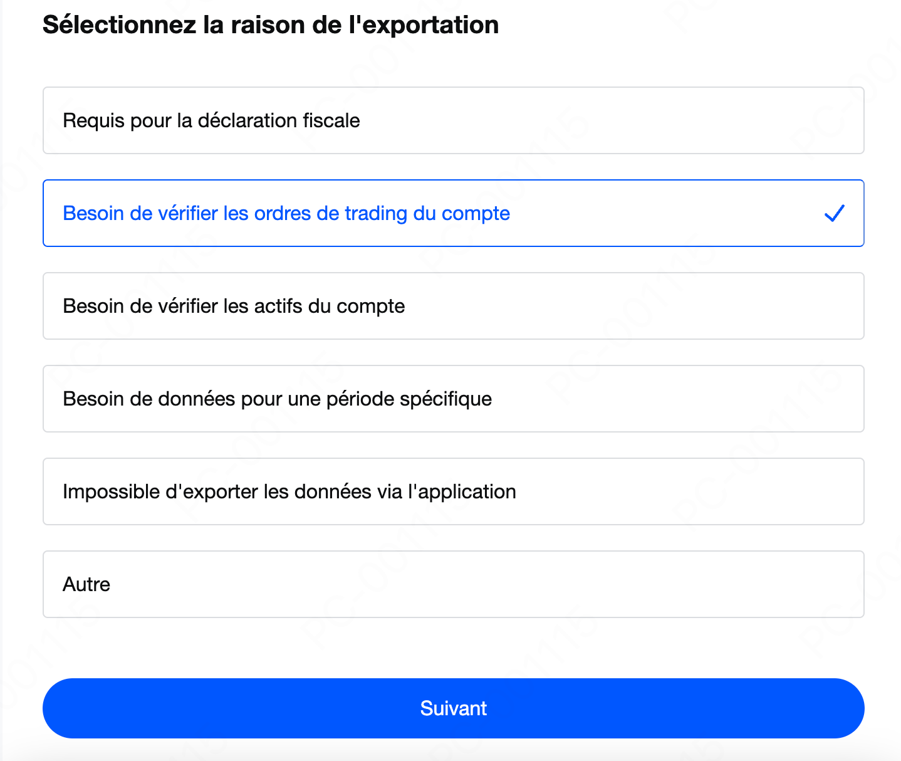This screenshot has height=761, width=901.
Task: Choose the specific period data reason
Action: [453, 399]
